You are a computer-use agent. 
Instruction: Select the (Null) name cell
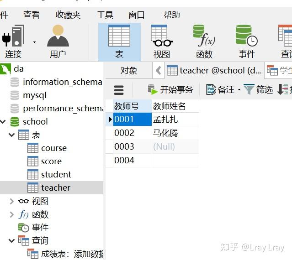coord(175,146)
